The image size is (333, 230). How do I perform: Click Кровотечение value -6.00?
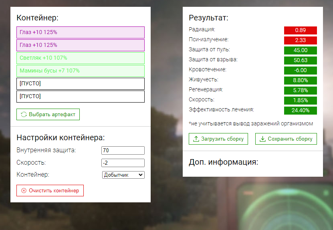[300, 70]
